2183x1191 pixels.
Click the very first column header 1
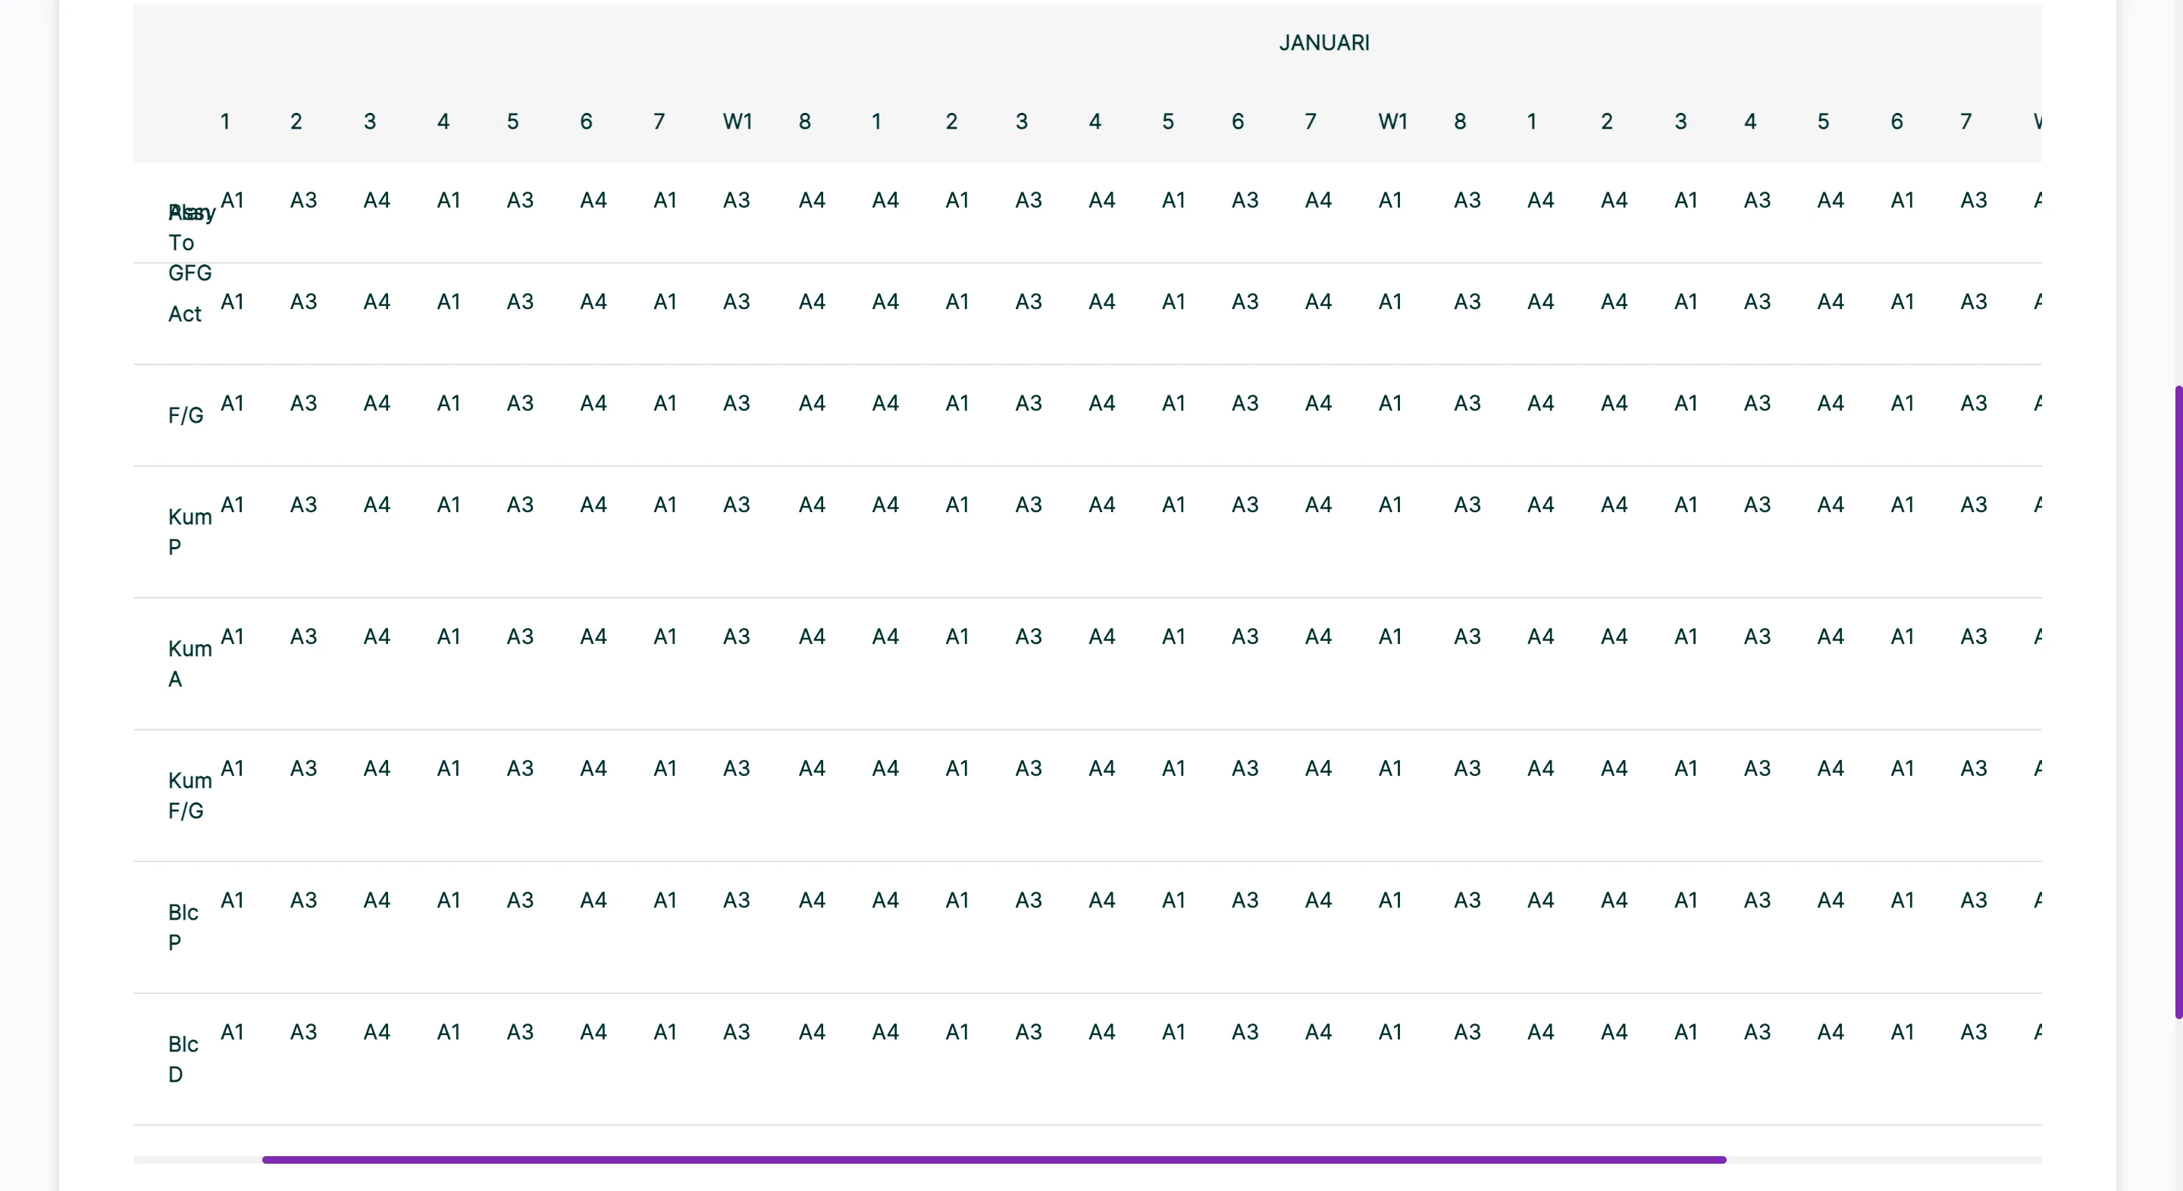(x=224, y=122)
